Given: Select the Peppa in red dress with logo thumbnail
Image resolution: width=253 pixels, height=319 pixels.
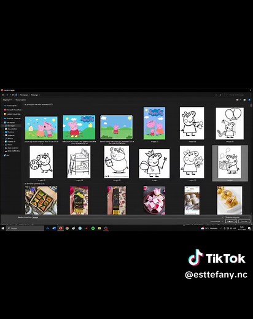Looking at the screenshot, I should [79, 127].
